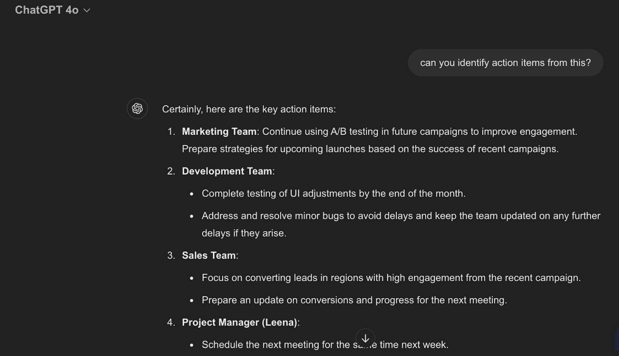Image resolution: width=619 pixels, height=356 pixels.
Task: Select the user message bubble
Action: [505, 62]
